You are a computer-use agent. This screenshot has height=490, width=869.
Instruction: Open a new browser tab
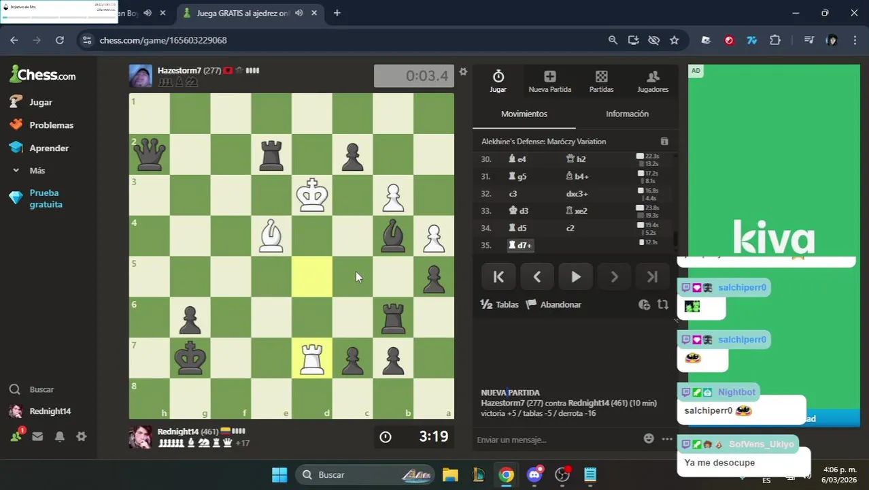pyautogui.click(x=337, y=13)
